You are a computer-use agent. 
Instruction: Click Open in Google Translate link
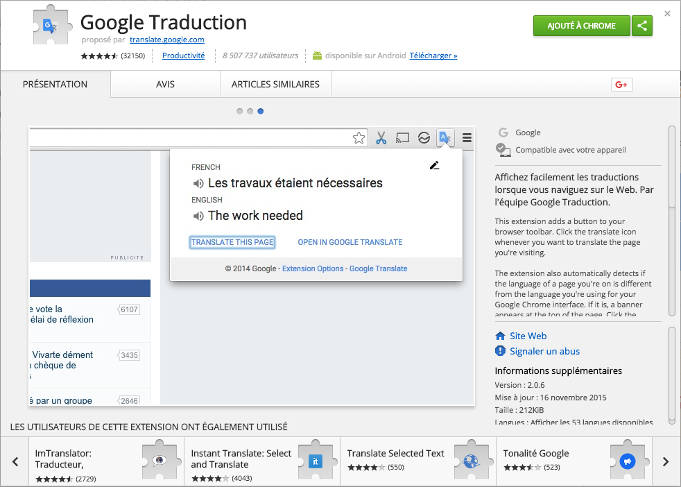(x=350, y=242)
